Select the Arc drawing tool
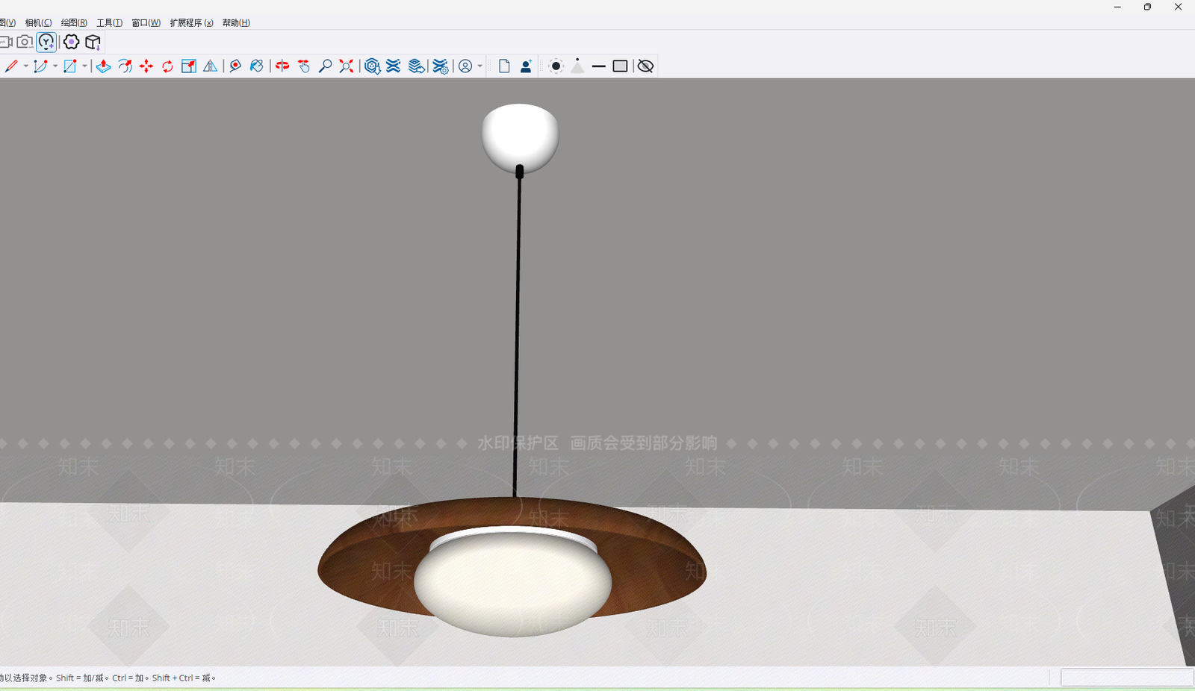Viewport: 1195px width, 691px height. (40, 66)
